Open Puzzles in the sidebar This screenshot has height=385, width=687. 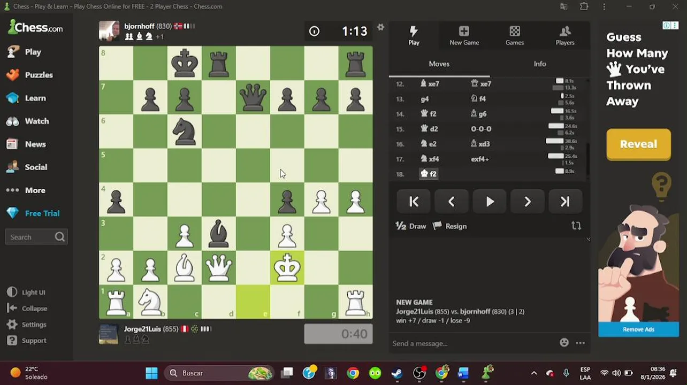29,75
